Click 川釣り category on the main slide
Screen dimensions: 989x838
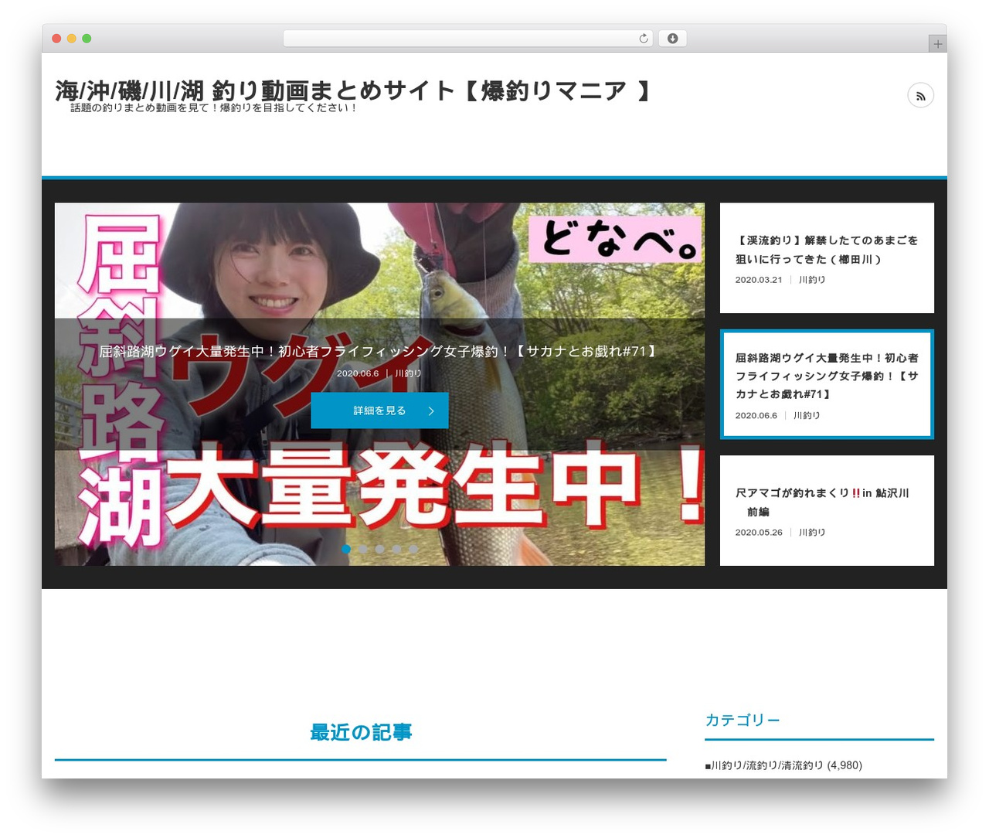409,373
